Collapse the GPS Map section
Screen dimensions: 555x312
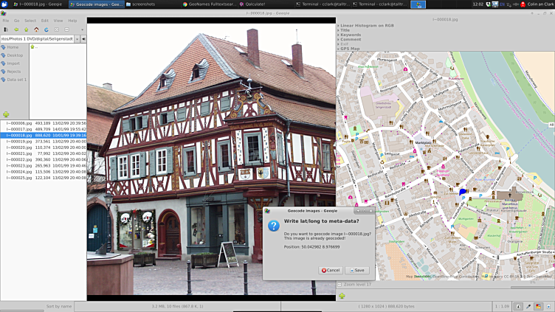pos(350,49)
